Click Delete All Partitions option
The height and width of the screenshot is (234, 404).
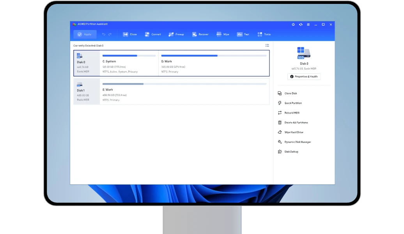pos(296,122)
